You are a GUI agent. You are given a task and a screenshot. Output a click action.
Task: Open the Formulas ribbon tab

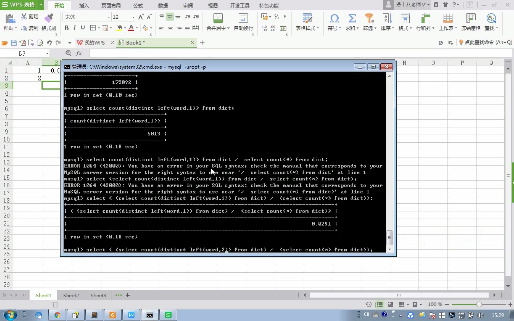point(138,5)
